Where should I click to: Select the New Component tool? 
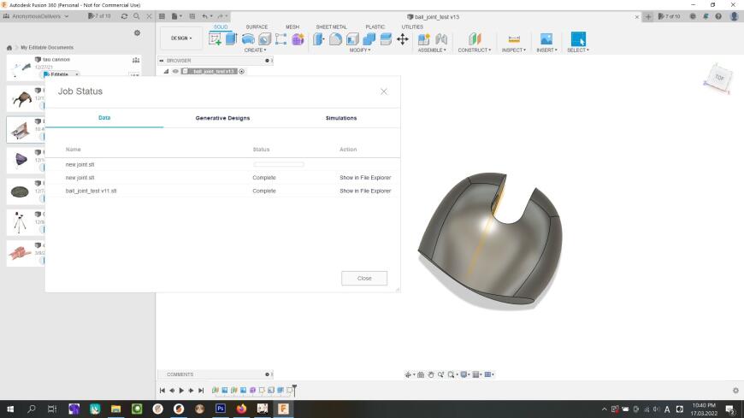tap(423, 39)
